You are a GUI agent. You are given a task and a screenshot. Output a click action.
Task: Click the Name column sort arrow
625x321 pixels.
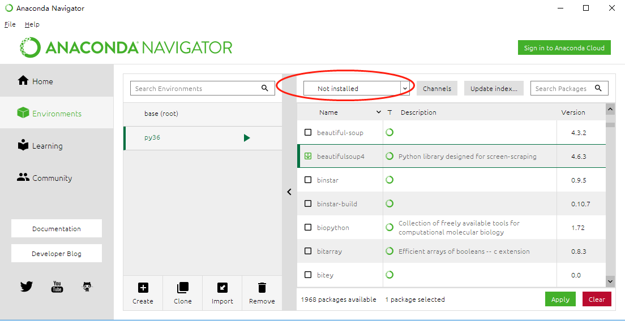[379, 112]
